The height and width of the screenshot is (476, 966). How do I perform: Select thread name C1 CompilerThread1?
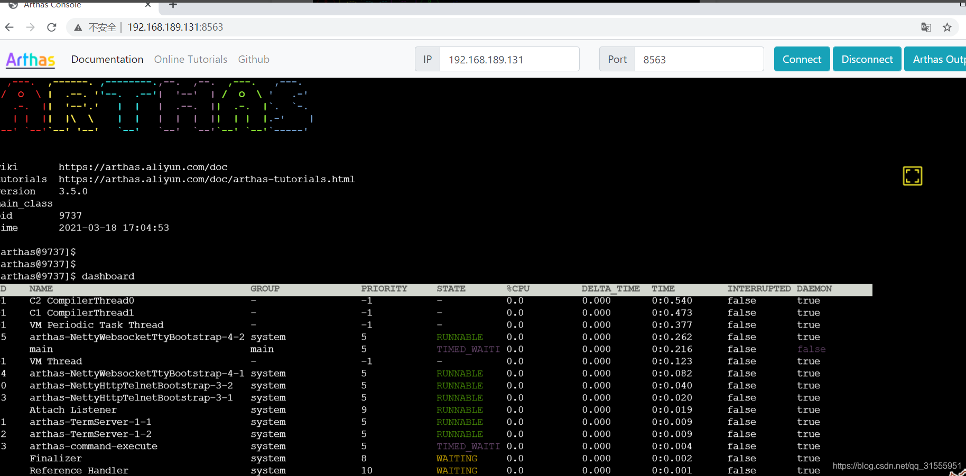pos(82,313)
